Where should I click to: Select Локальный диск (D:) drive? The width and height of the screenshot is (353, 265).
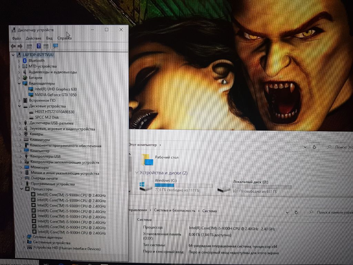pyautogui.click(x=255, y=187)
